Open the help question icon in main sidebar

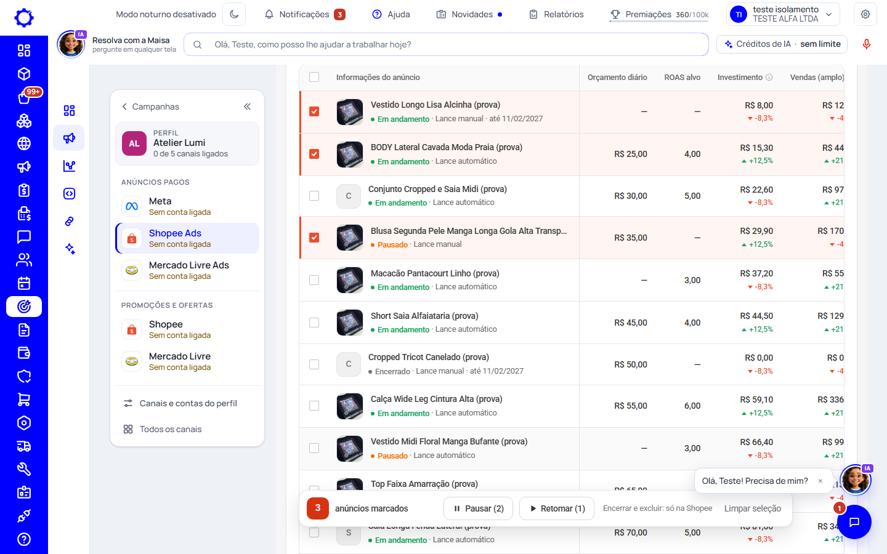coord(24,539)
